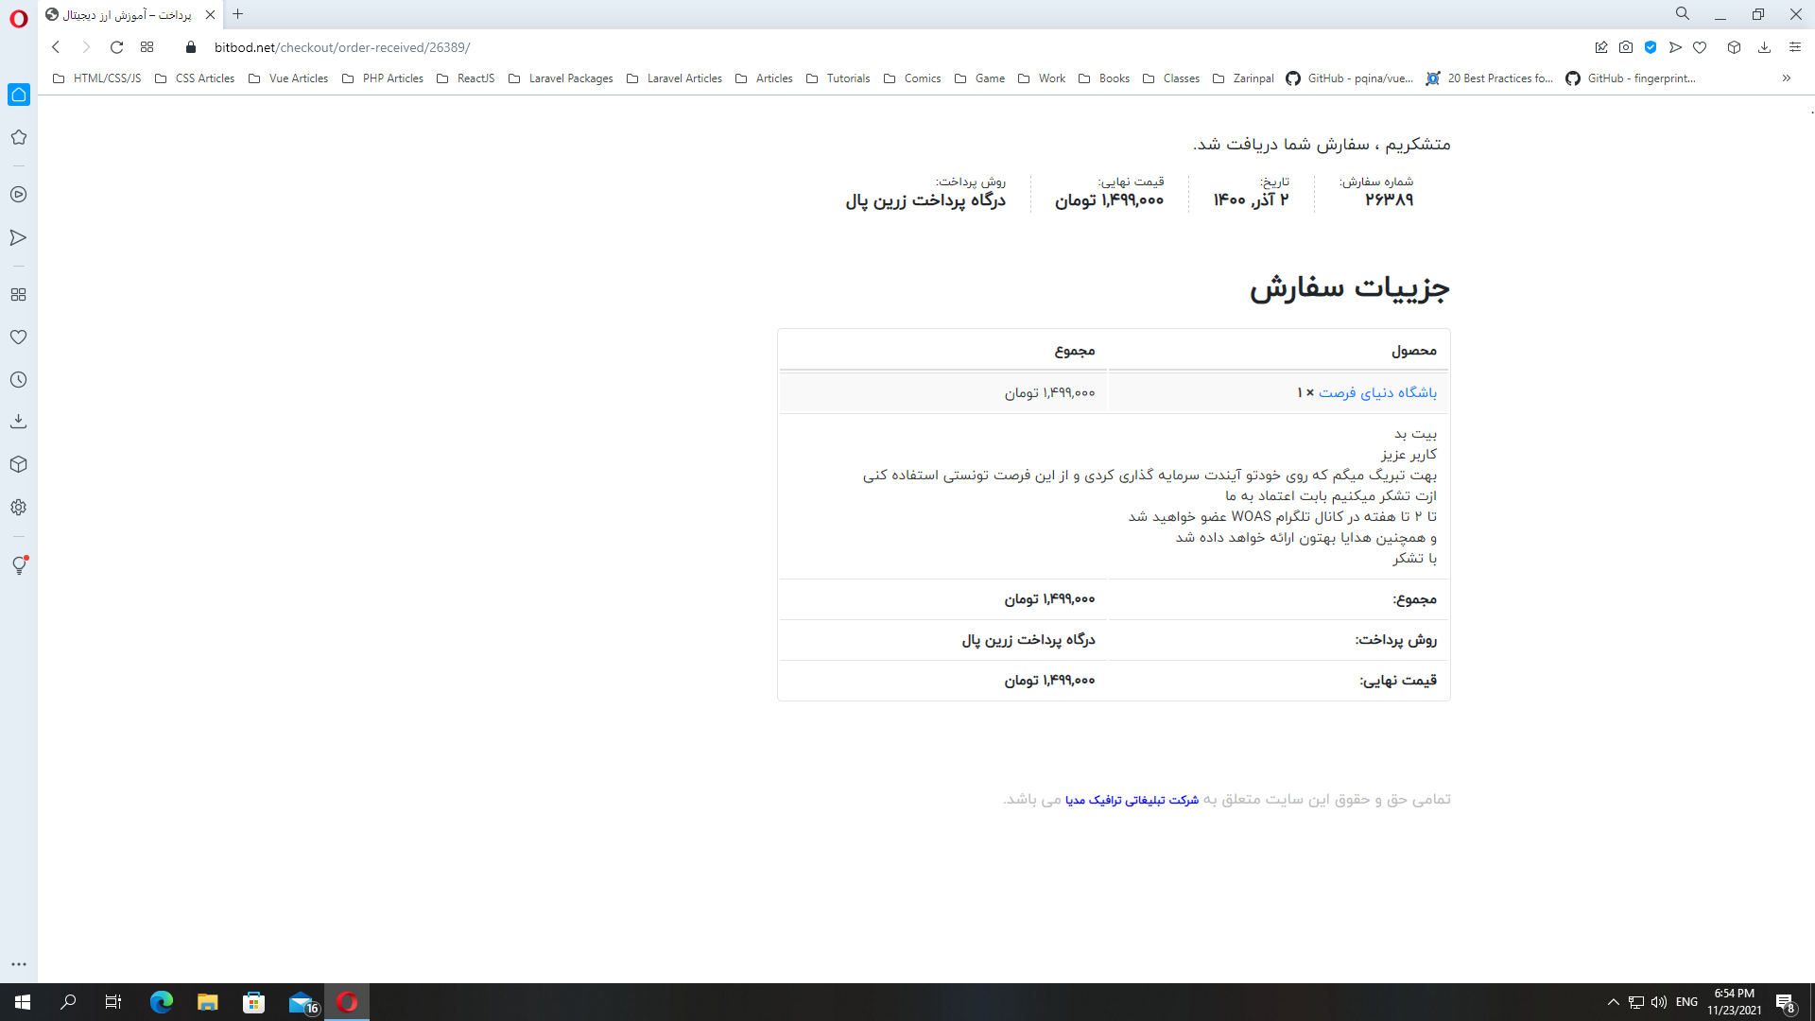This screenshot has height=1021, width=1815.
Task: Search tabs with the magnifier icon
Action: coord(1683,14)
